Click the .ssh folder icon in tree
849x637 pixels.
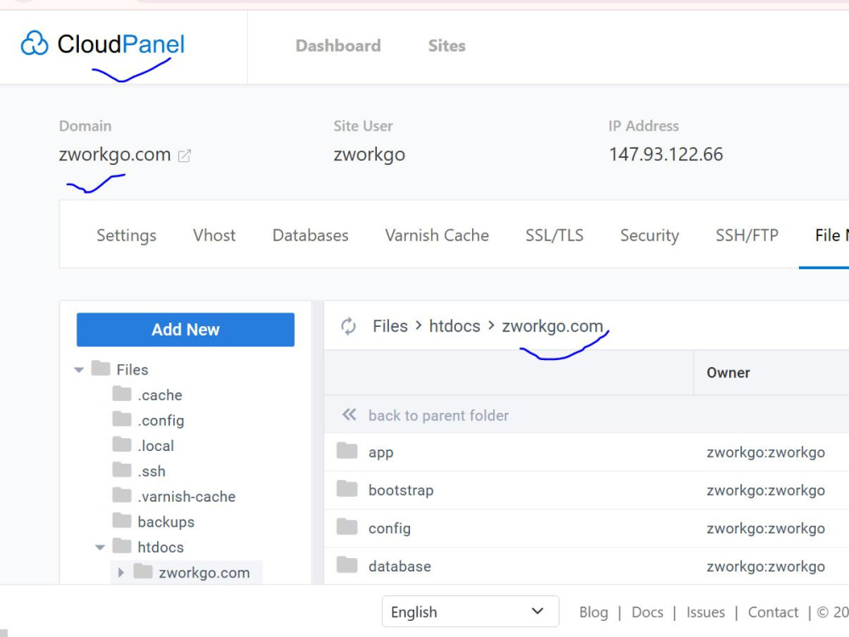point(121,471)
